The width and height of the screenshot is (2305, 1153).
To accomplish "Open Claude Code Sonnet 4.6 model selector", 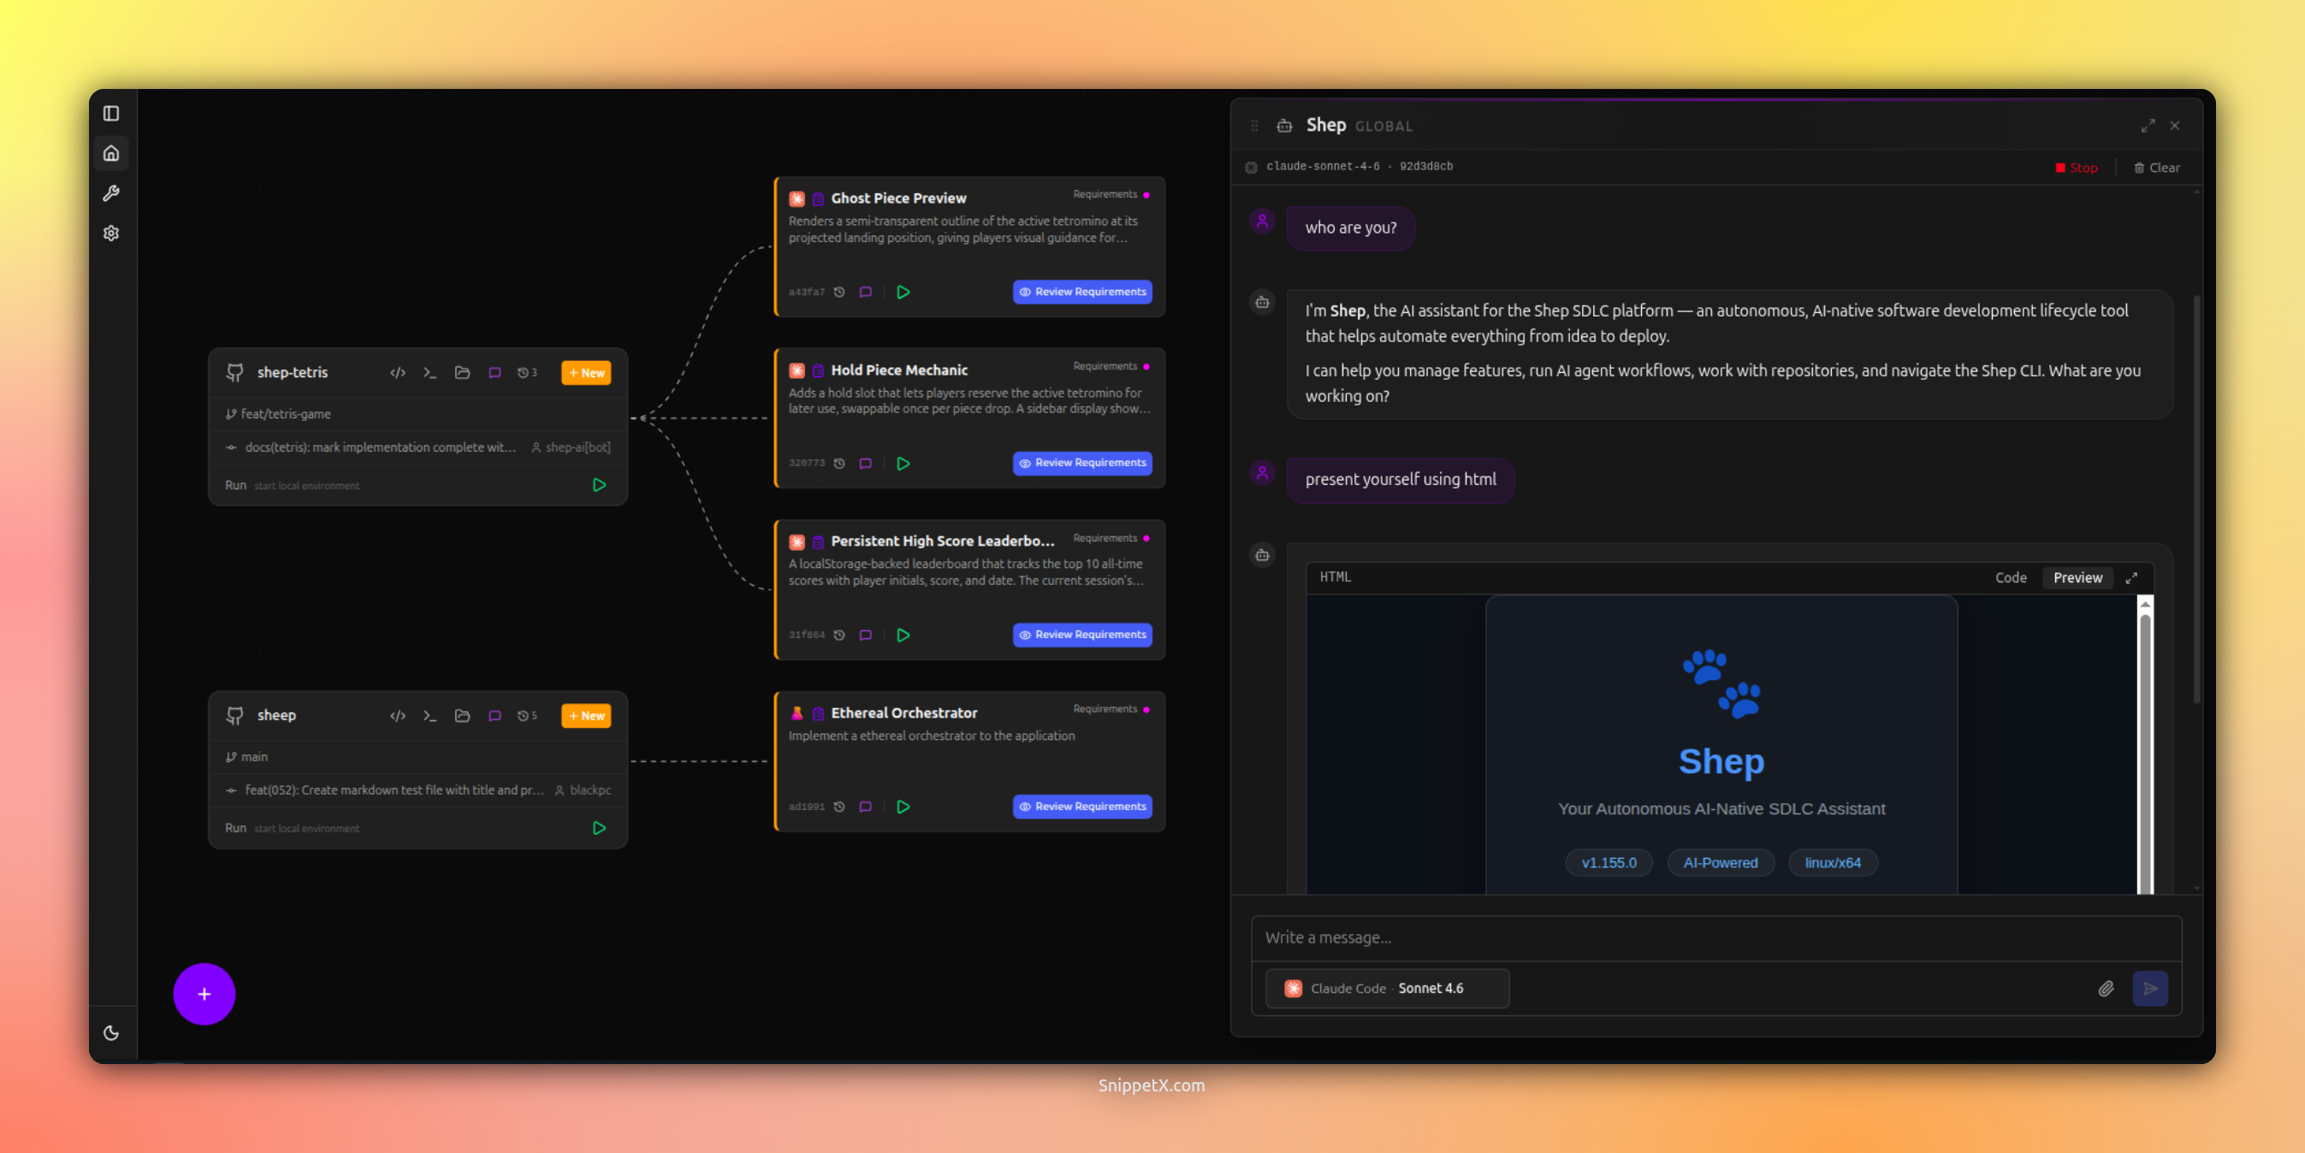I will pos(1386,989).
